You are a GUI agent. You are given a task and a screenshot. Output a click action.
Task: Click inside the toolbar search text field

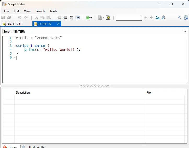129,18
